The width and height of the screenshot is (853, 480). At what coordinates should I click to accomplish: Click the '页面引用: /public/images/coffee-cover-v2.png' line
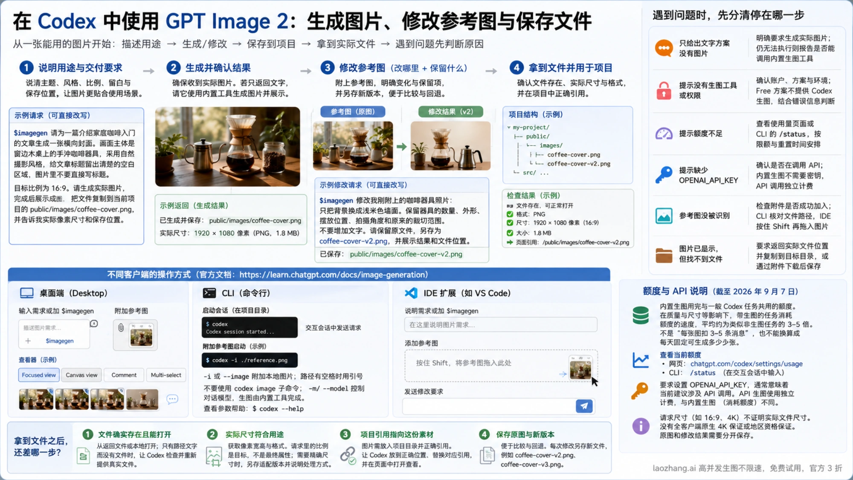(572, 242)
